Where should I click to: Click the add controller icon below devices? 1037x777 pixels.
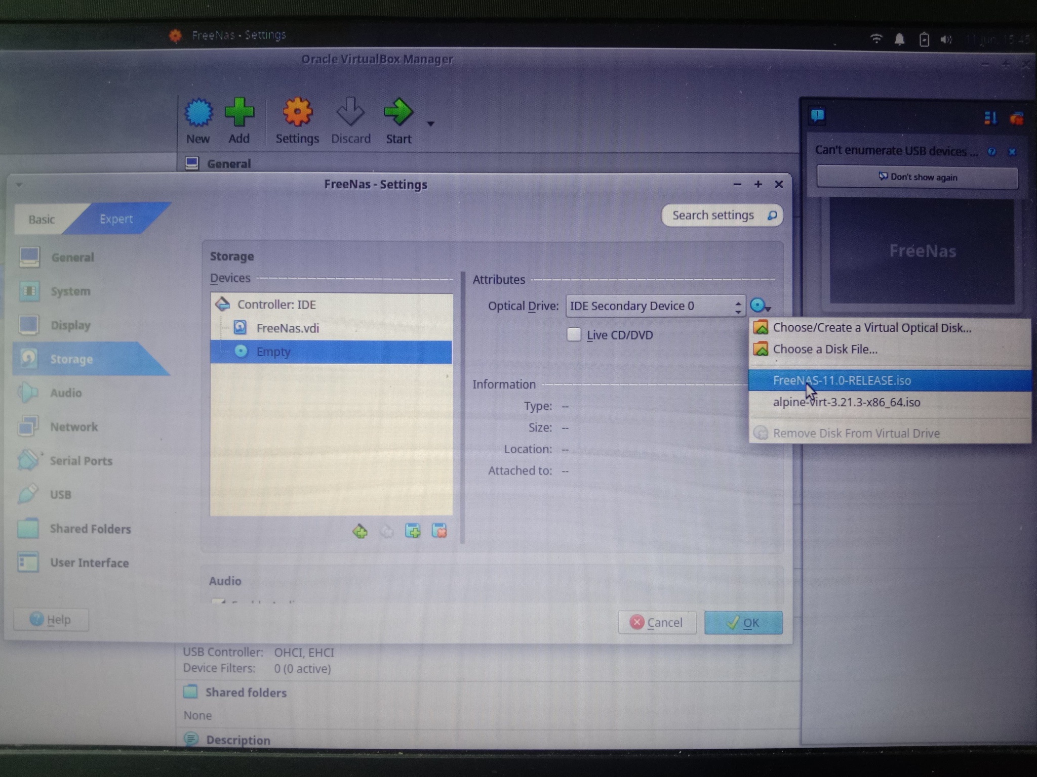(x=360, y=531)
